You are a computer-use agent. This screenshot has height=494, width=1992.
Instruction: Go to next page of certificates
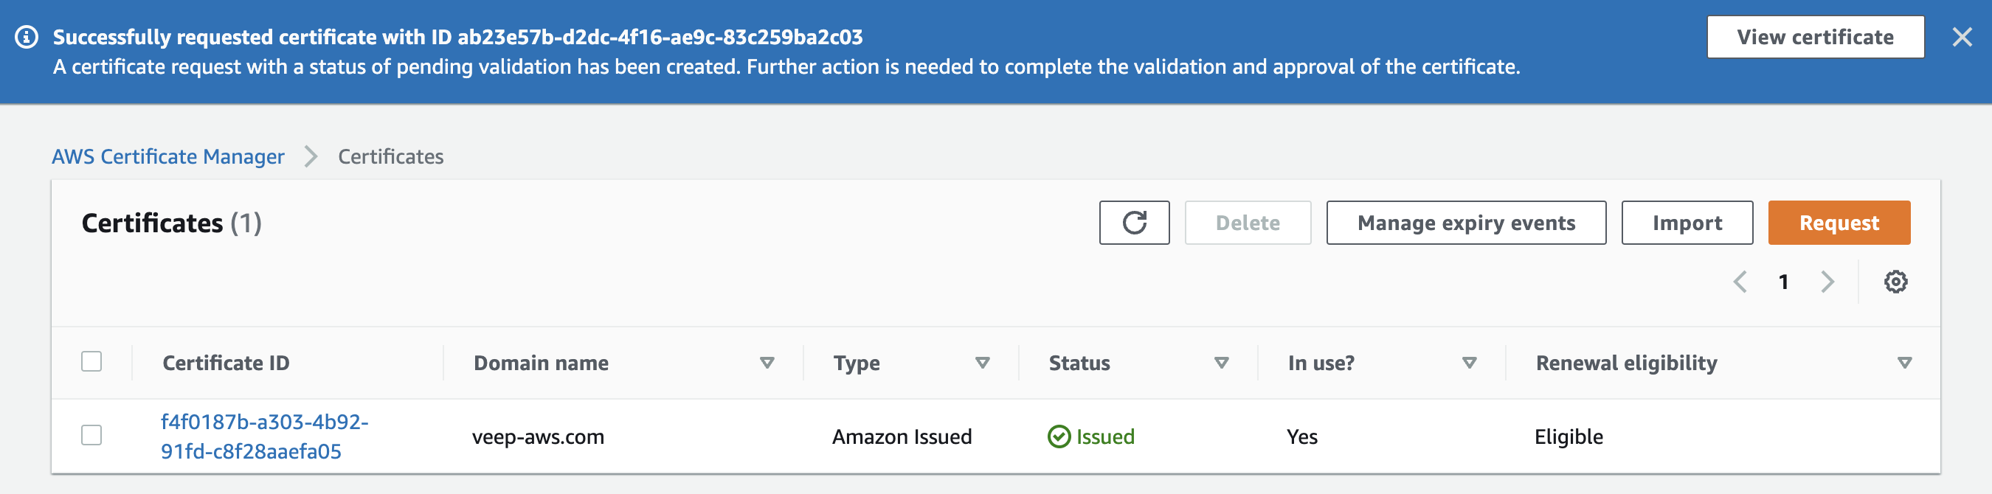coord(1827,282)
